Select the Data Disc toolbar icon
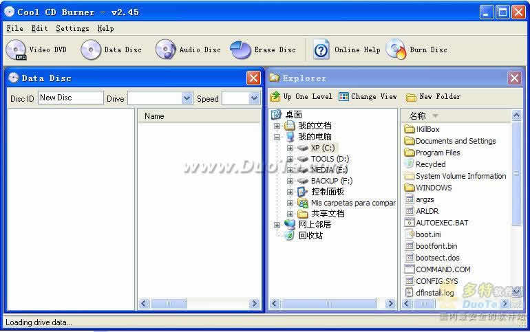Screen dimensions: 530x332 point(91,50)
